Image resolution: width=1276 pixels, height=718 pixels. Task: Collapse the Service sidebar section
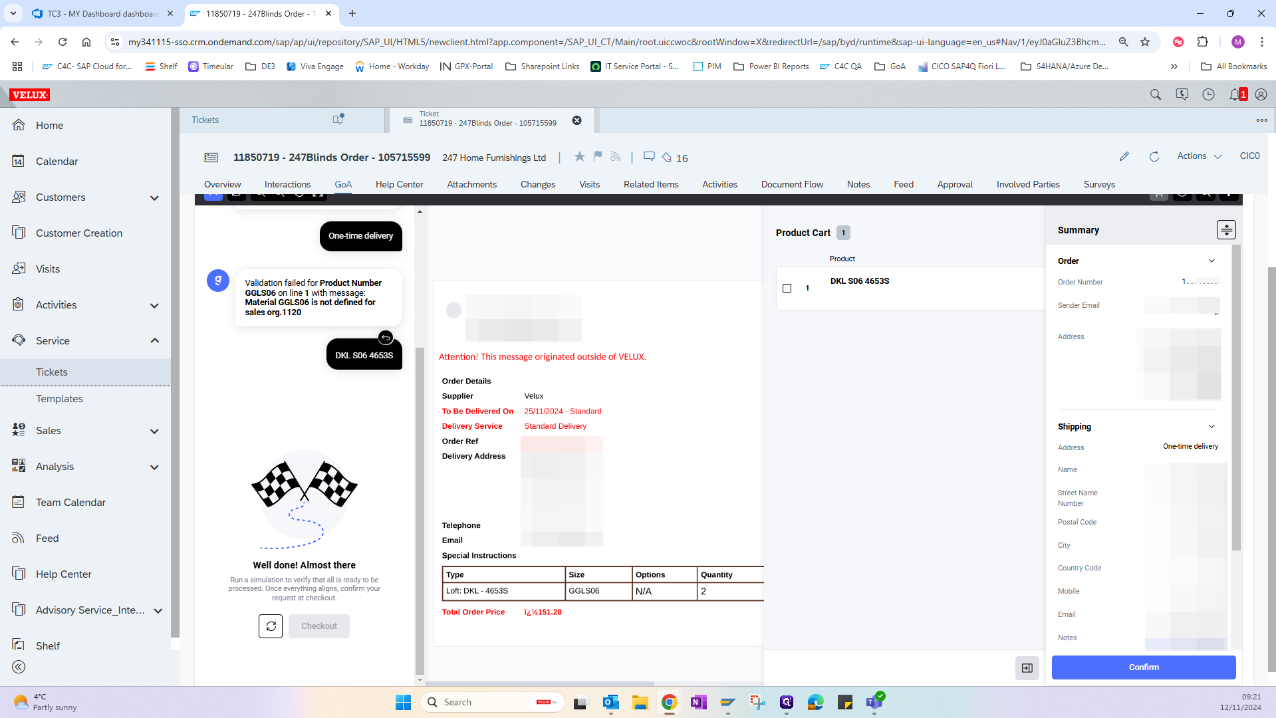pyautogui.click(x=154, y=341)
